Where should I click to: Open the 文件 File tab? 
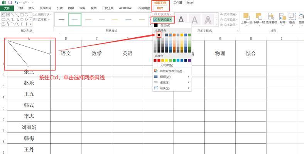pos(7,8)
